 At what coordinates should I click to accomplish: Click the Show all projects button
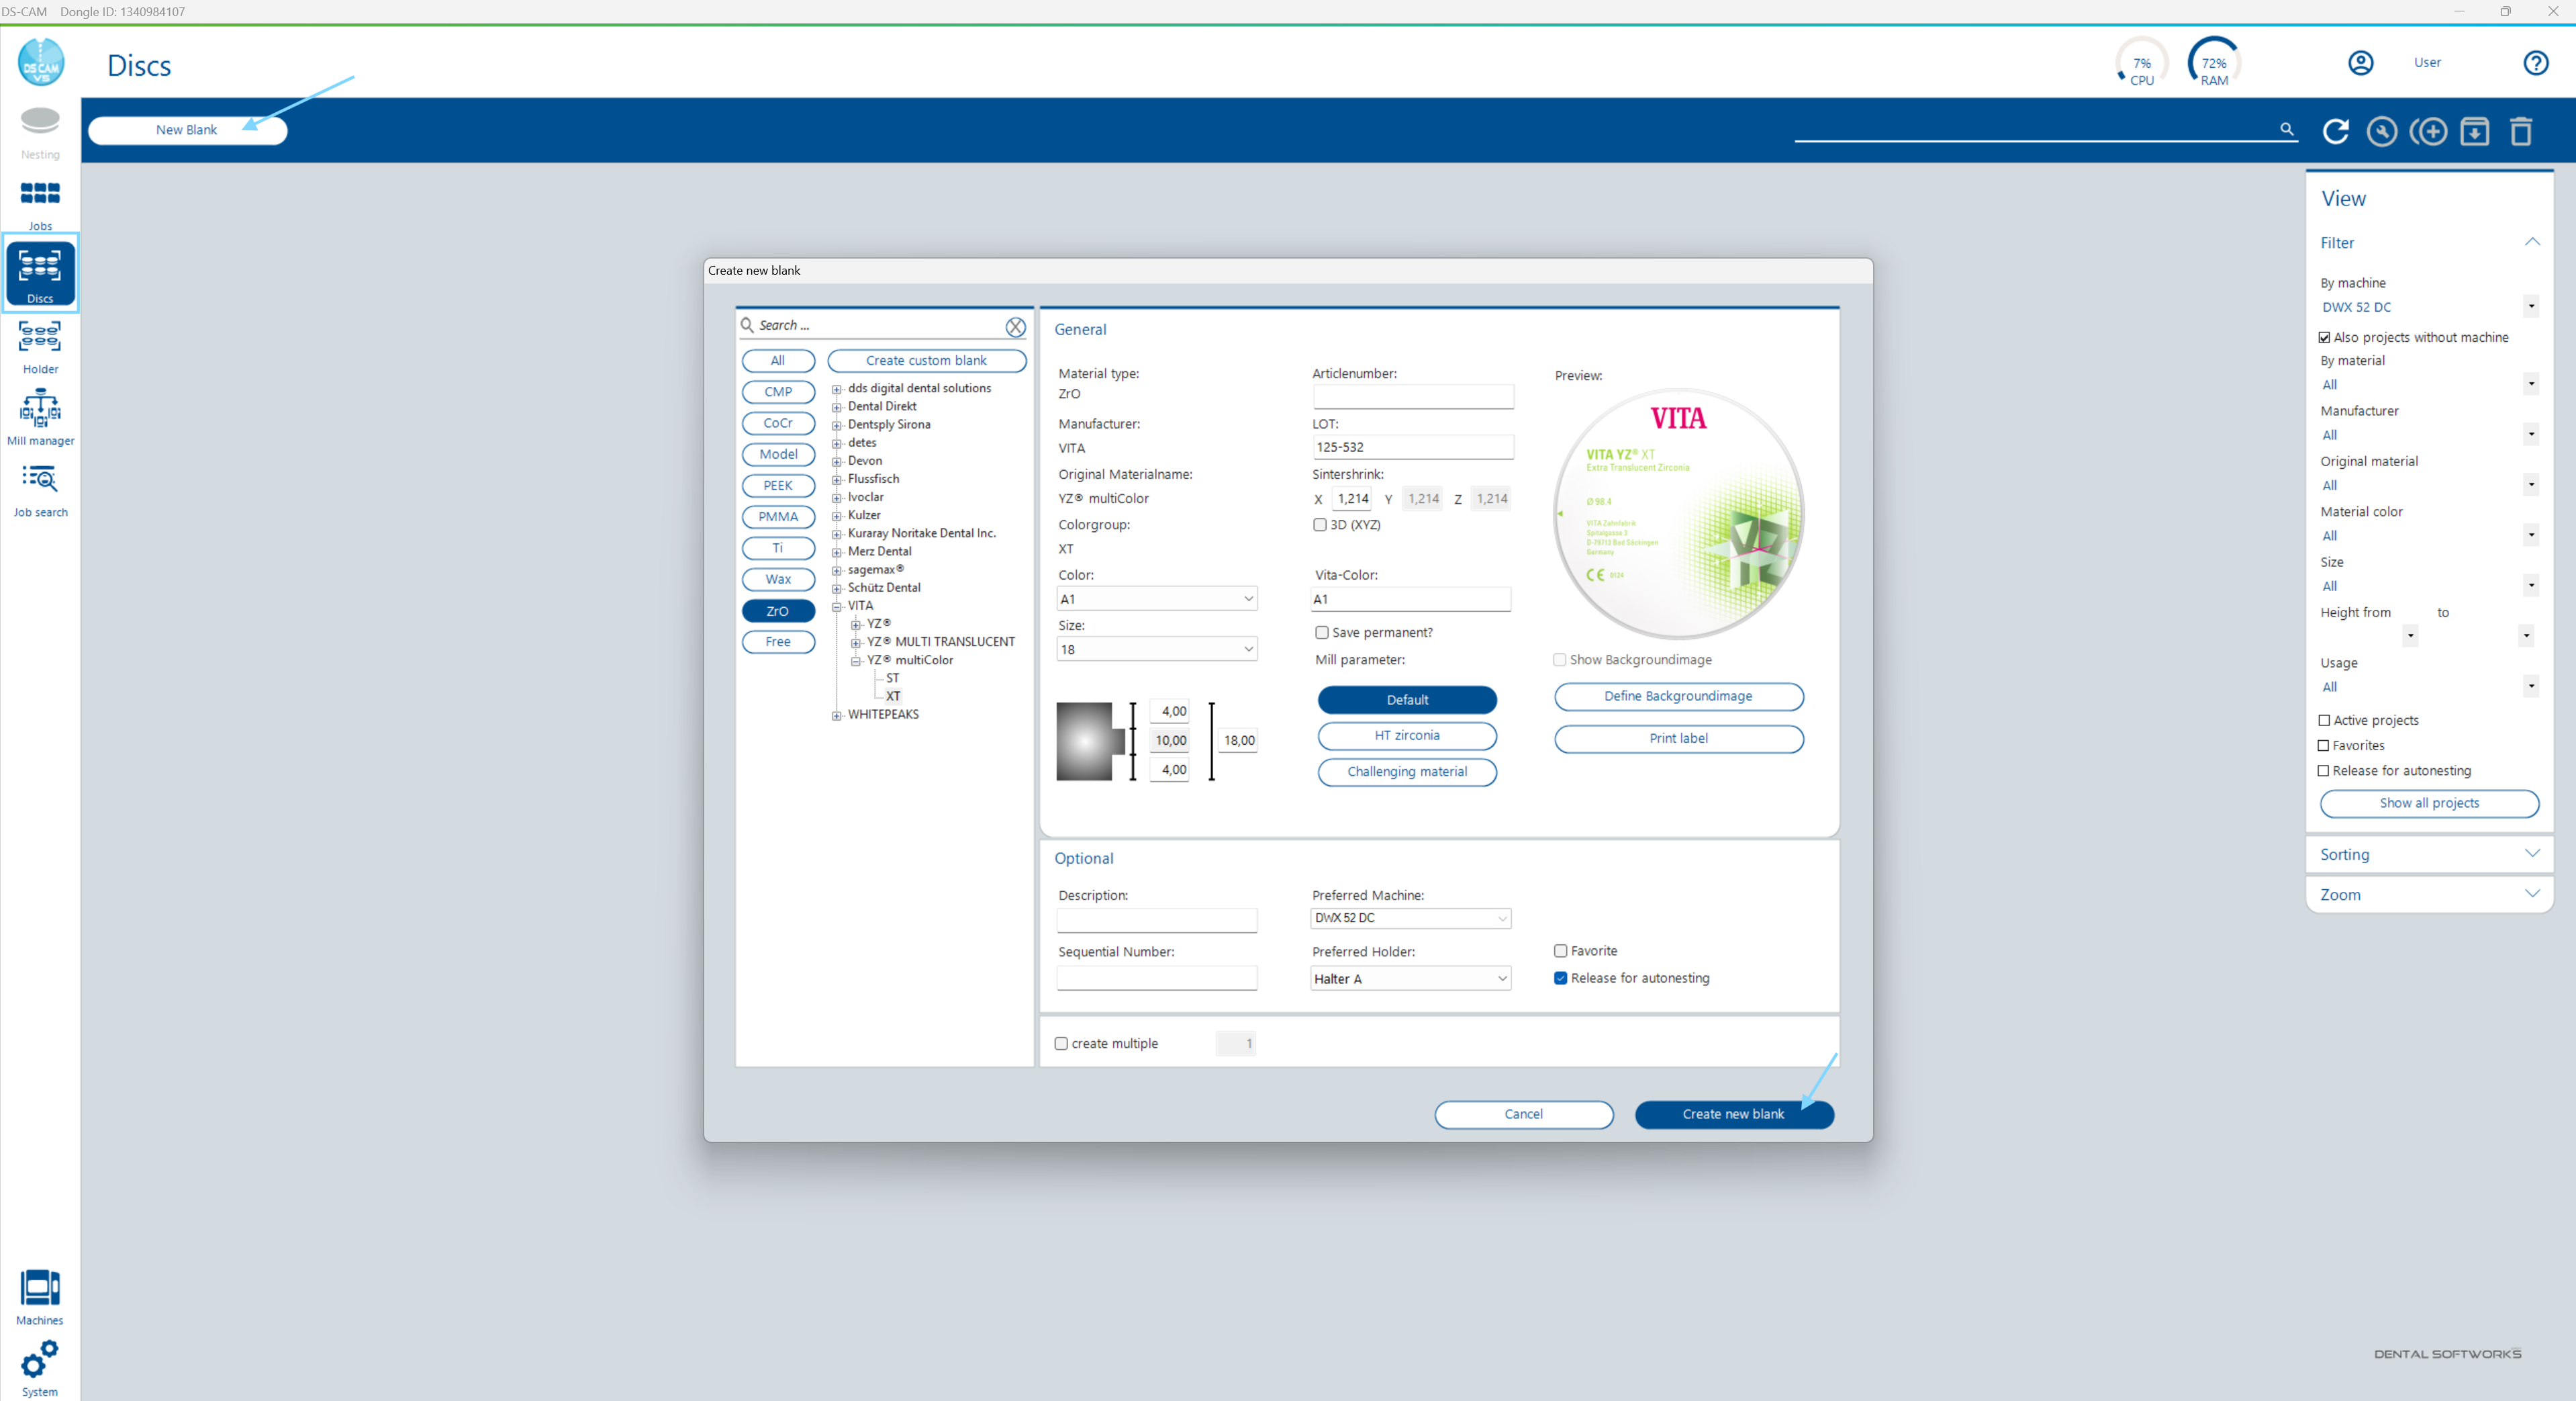(x=2429, y=803)
